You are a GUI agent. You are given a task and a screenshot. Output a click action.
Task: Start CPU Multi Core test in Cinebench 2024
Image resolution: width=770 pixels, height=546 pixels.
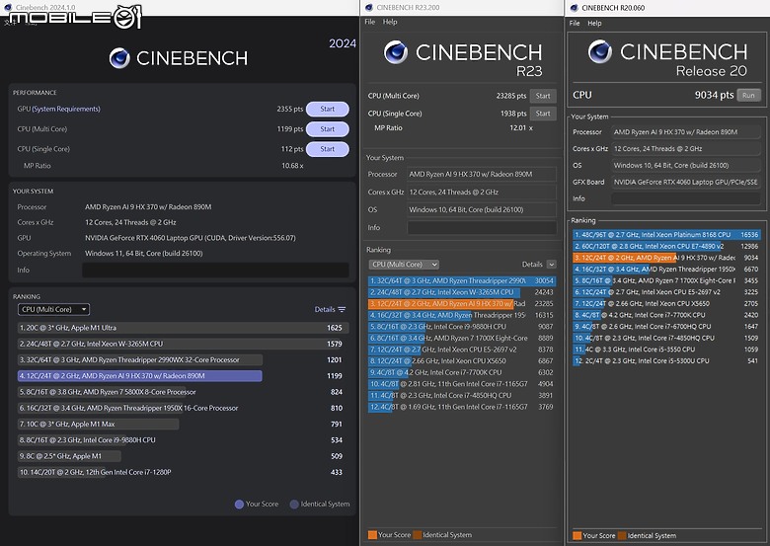coord(328,129)
